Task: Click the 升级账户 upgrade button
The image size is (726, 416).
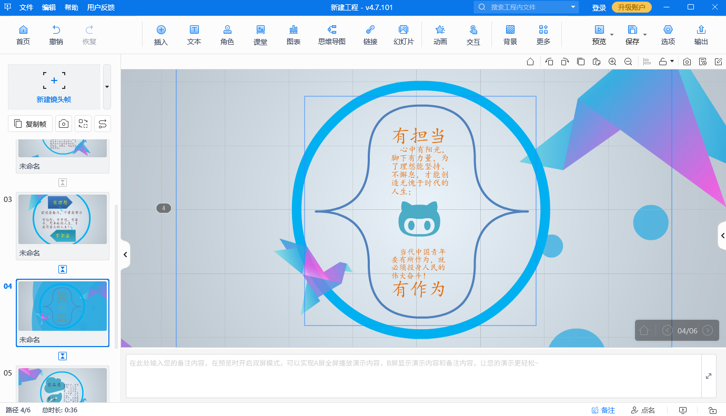Action: (632, 7)
